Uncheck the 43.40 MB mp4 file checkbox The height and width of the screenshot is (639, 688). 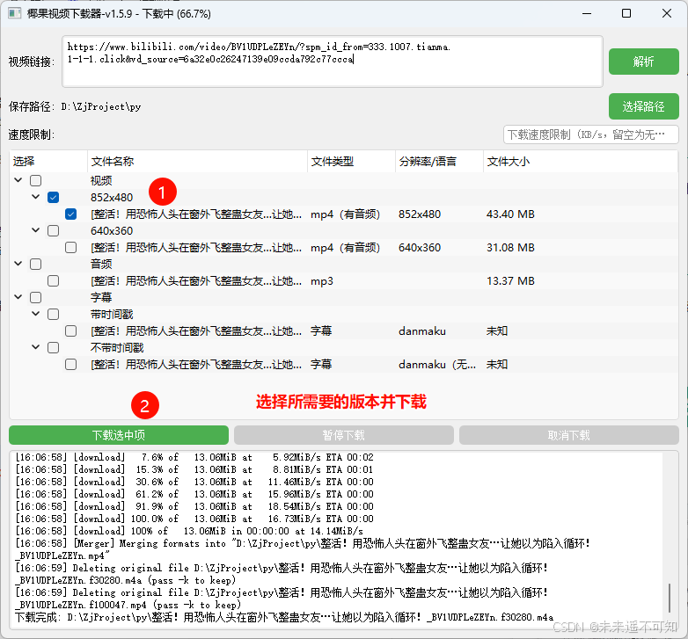tap(70, 214)
